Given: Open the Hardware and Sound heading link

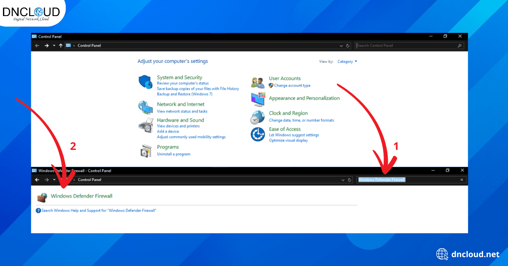Looking at the screenshot, I should (x=180, y=120).
